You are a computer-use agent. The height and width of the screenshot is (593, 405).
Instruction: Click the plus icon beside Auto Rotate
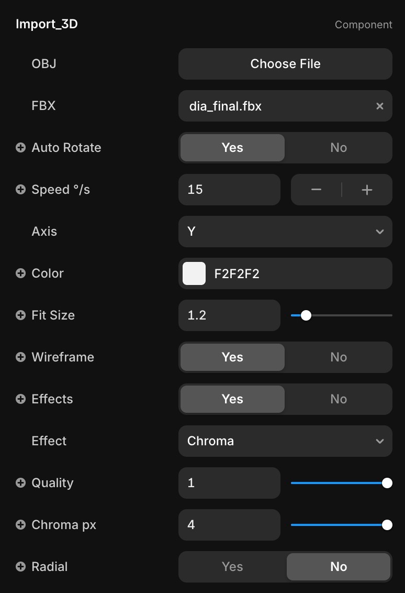[x=20, y=148]
